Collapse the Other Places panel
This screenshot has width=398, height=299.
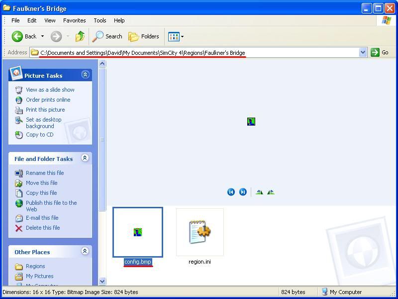click(x=85, y=251)
